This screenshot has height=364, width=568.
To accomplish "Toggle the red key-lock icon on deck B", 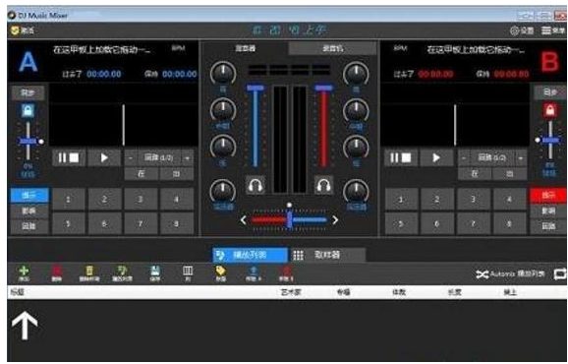I will (x=550, y=110).
